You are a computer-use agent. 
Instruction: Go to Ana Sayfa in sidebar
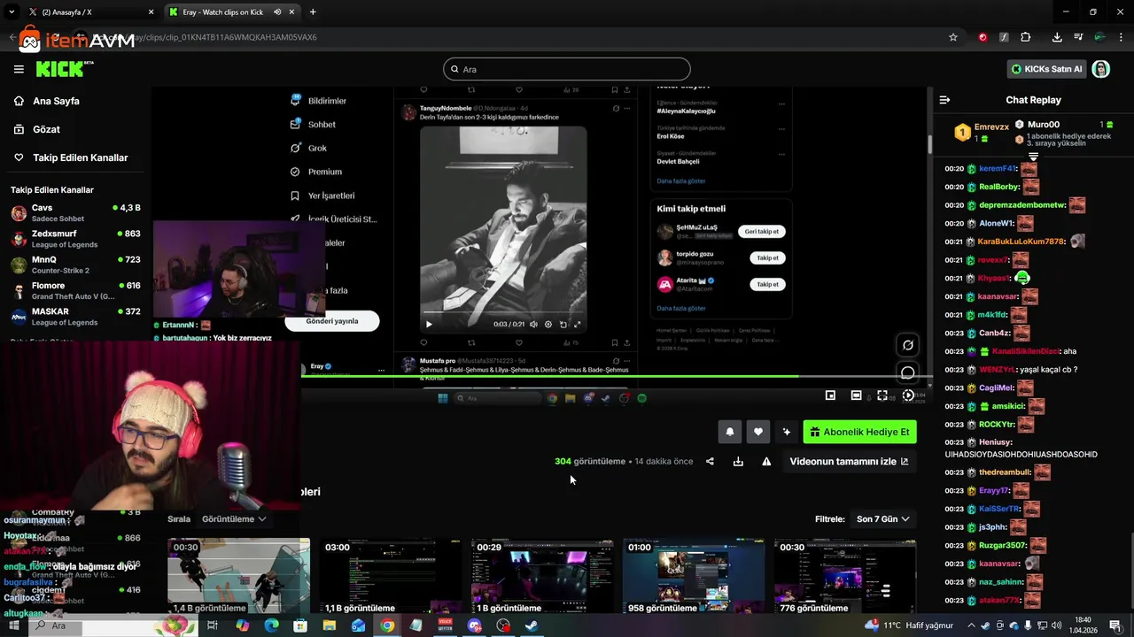(x=56, y=101)
